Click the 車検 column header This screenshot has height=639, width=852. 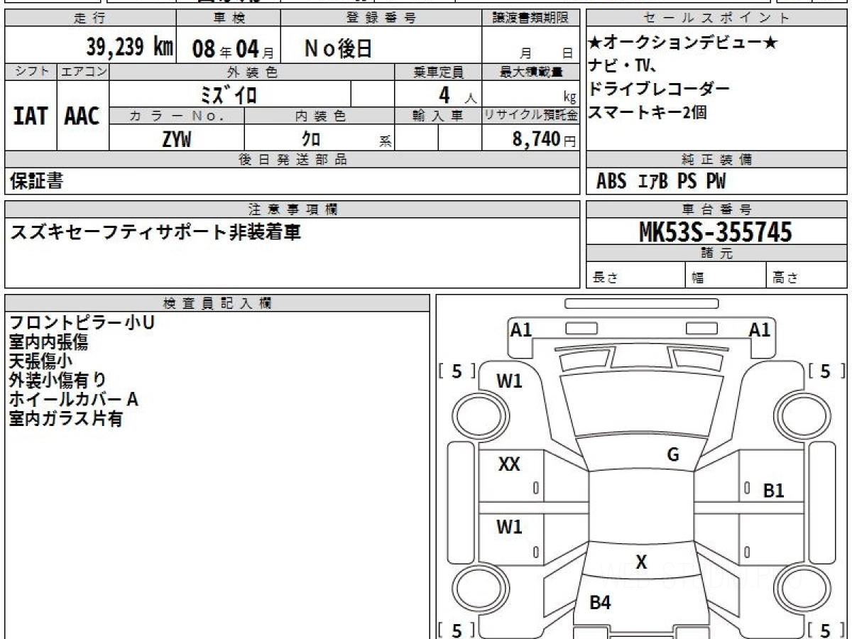click(229, 18)
